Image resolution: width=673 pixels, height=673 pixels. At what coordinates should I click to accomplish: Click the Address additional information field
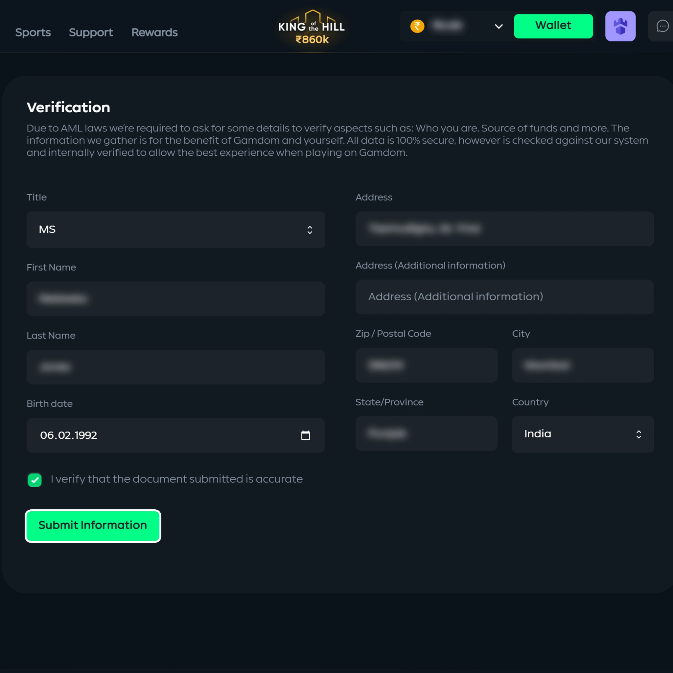coord(505,296)
